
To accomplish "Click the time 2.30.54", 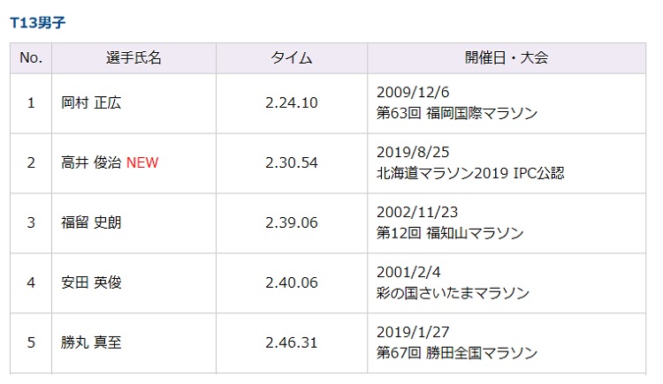I will point(291,162).
